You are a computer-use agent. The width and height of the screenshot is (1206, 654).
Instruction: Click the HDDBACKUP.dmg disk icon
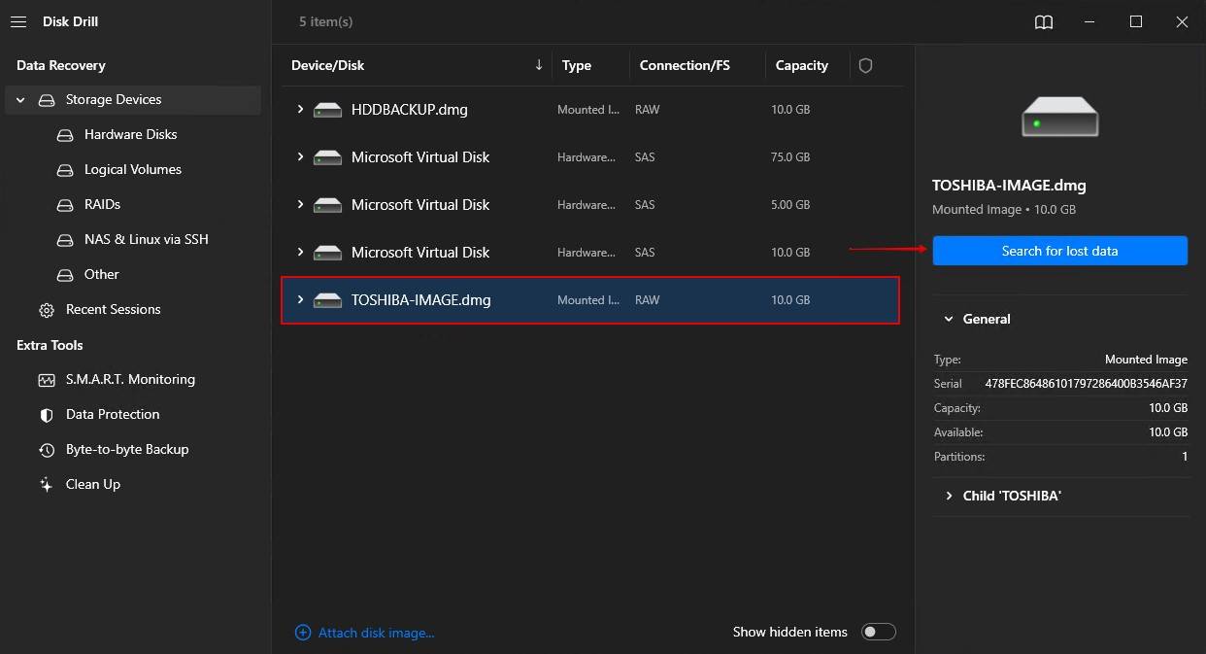[327, 110]
